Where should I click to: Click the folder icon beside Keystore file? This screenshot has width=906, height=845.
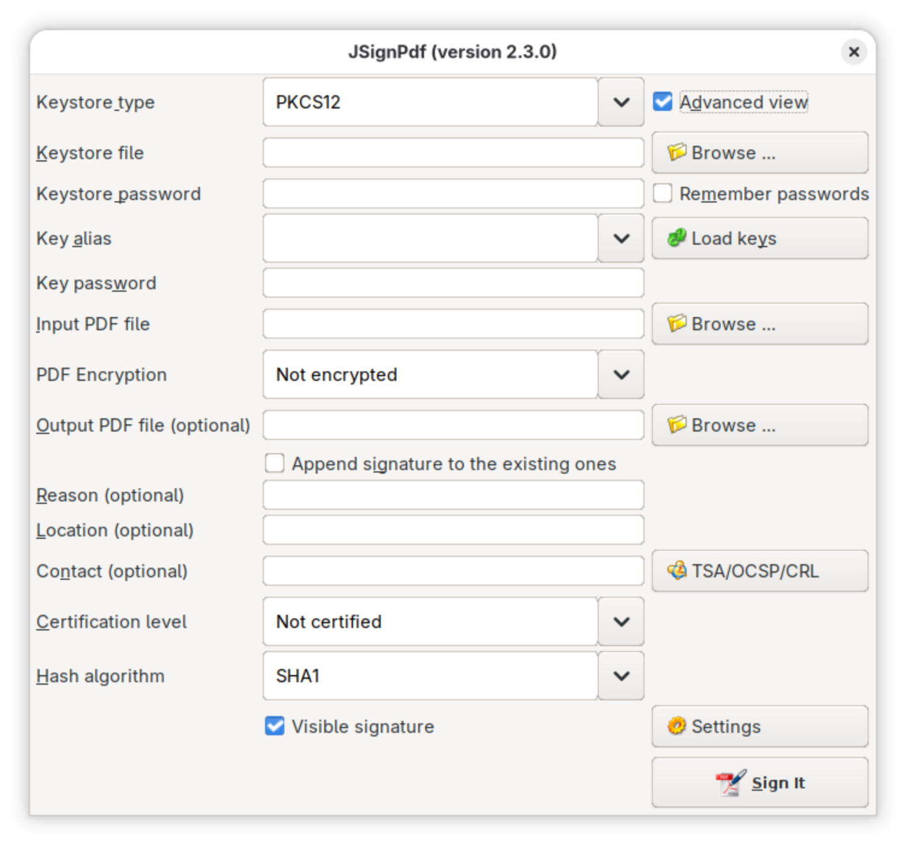[676, 152]
